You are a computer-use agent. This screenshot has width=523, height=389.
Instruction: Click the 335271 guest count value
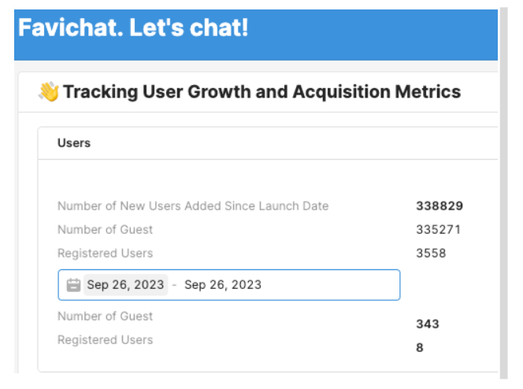(438, 230)
